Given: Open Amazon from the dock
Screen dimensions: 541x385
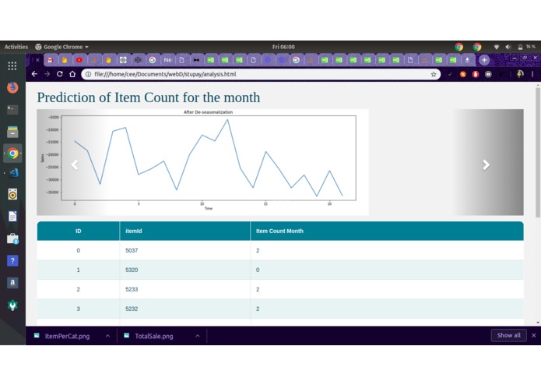Looking at the screenshot, I should [12, 283].
